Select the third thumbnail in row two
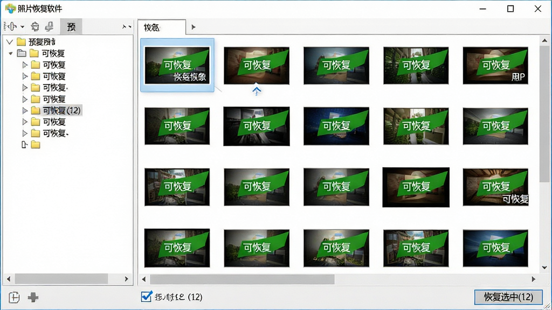 tap(336, 126)
